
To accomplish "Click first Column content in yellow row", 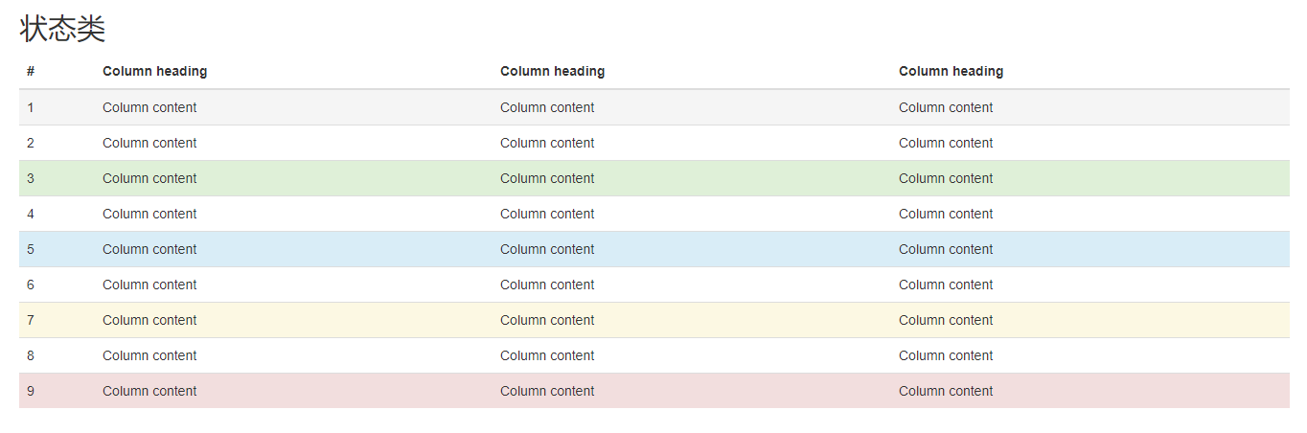I will (149, 320).
